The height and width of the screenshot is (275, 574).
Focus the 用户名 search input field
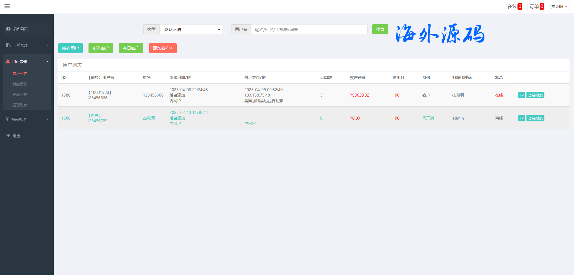click(309, 29)
